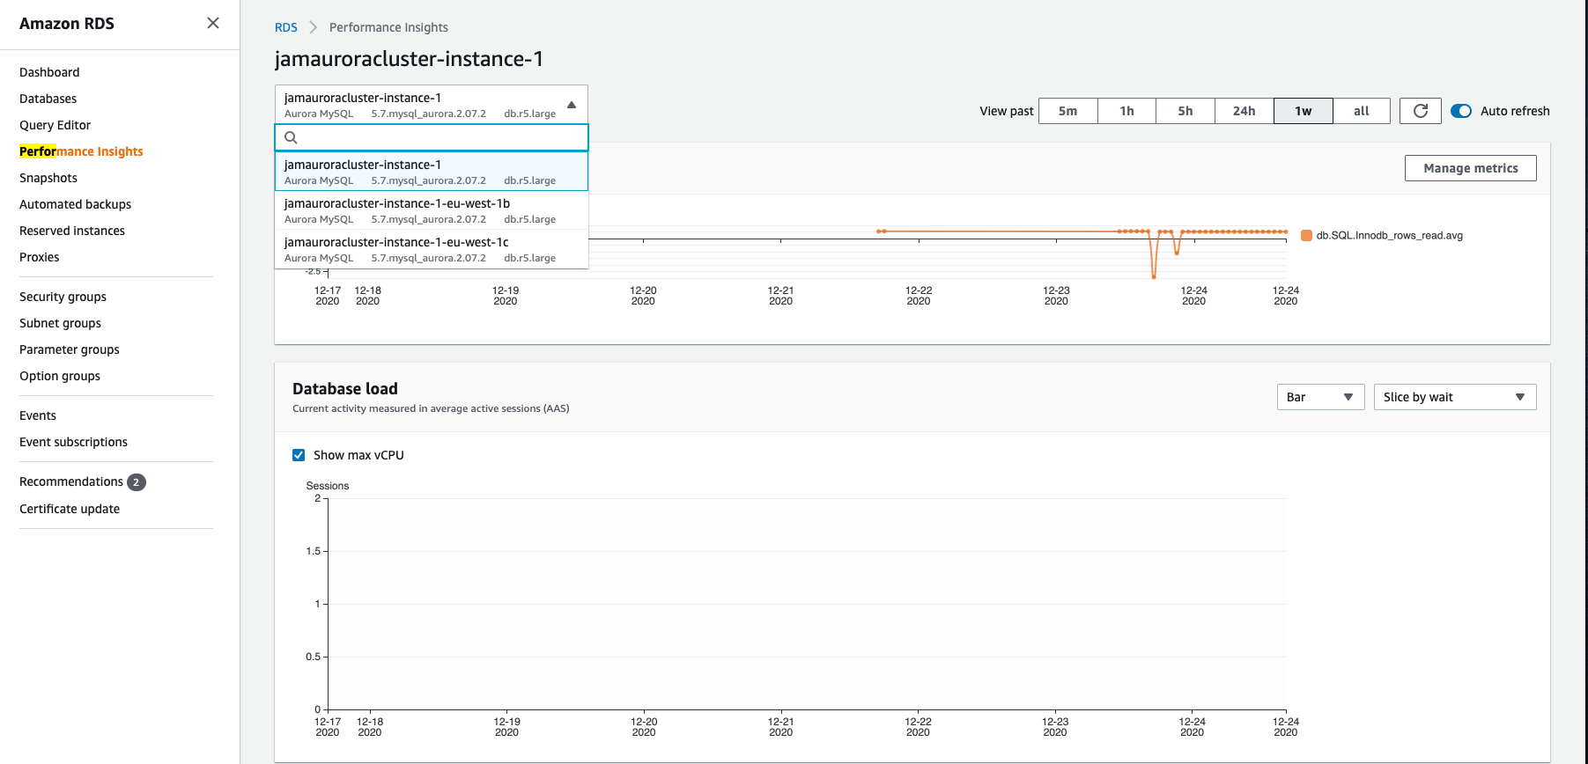This screenshot has height=764, width=1588.
Task: Click the search magnifier icon in instance dropdown
Action: (x=291, y=137)
